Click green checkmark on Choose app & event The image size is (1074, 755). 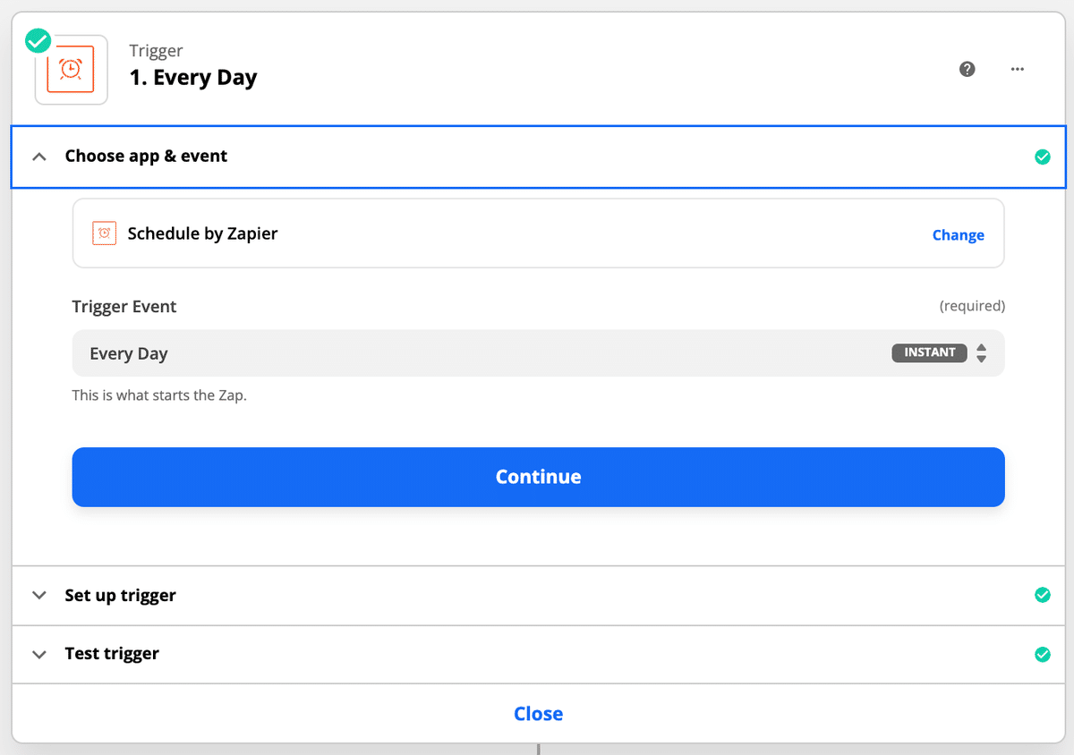[x=1043, y=157]
